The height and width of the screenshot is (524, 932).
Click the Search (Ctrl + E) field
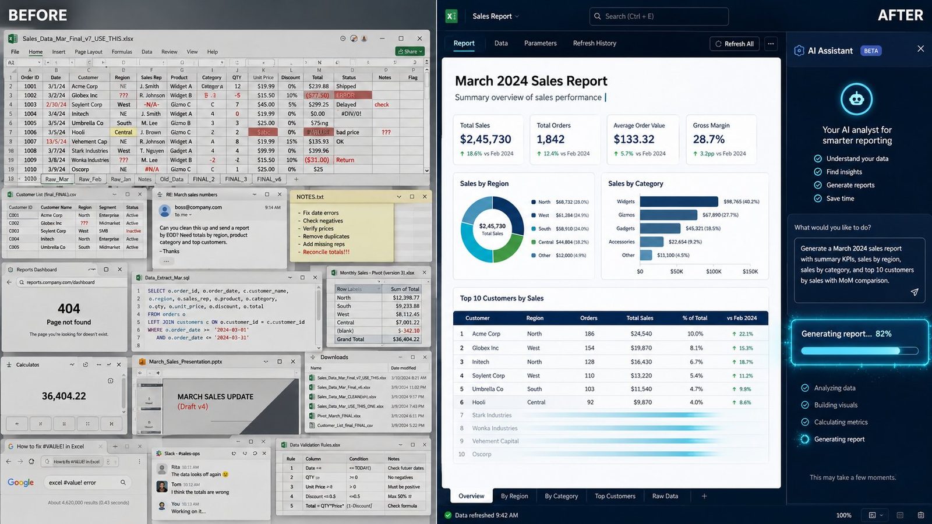click(659, 16)
